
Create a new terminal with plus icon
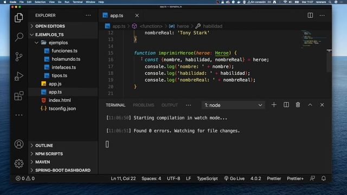coord(274,105)
